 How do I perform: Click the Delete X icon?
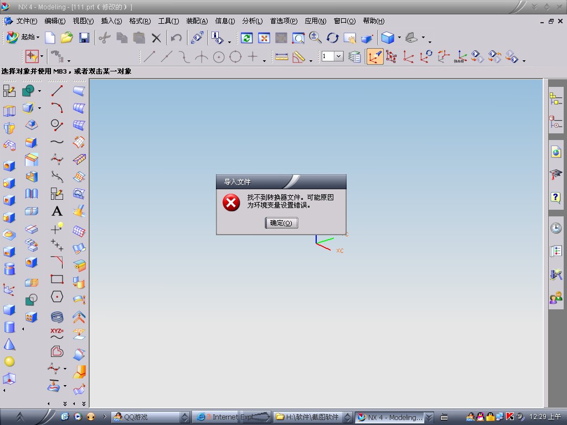[156, 38]
